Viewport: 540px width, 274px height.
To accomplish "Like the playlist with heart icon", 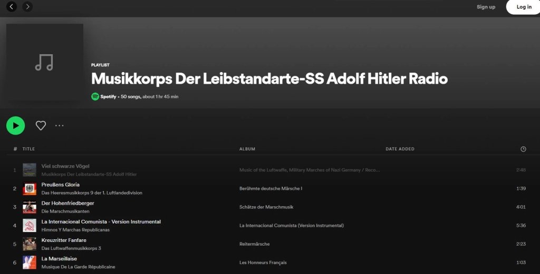I will [41, 126].
